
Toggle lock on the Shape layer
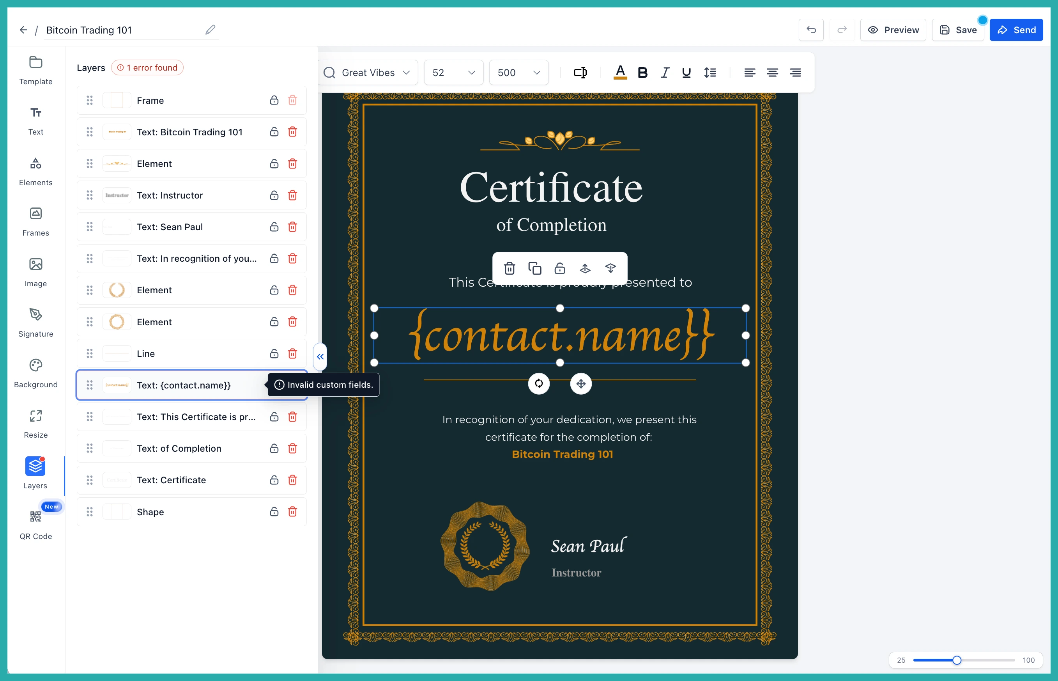274,512
